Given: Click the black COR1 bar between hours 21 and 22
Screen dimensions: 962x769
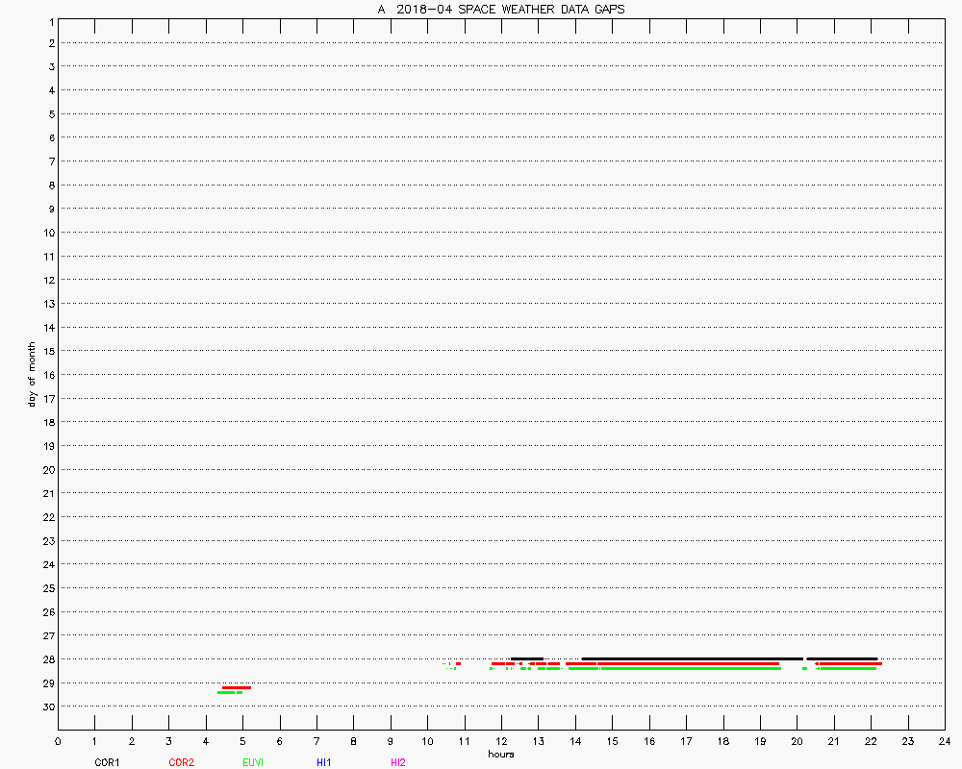Looking at the screenshot, I should (842, 658).
